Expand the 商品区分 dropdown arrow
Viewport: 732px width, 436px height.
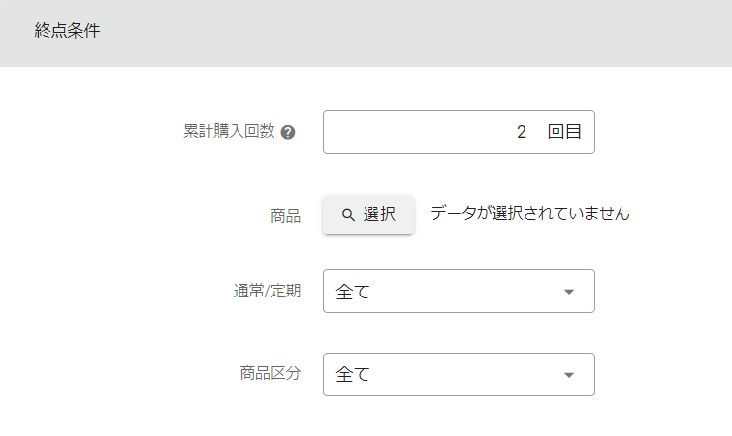click(569, 375)
